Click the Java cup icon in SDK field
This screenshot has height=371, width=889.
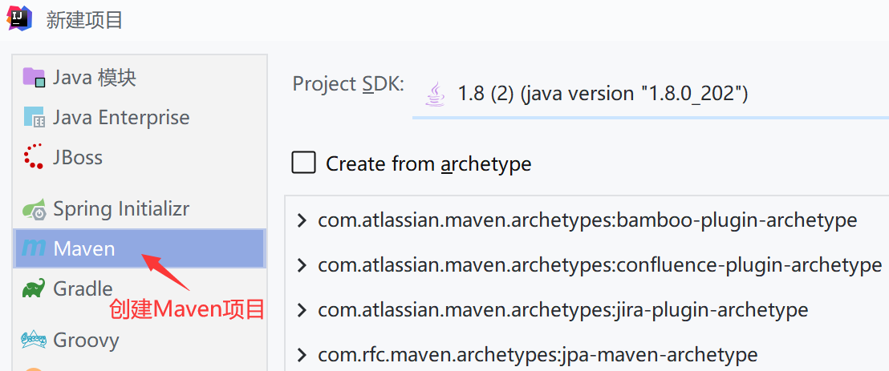pyautogui.click(x=435, y=94)
